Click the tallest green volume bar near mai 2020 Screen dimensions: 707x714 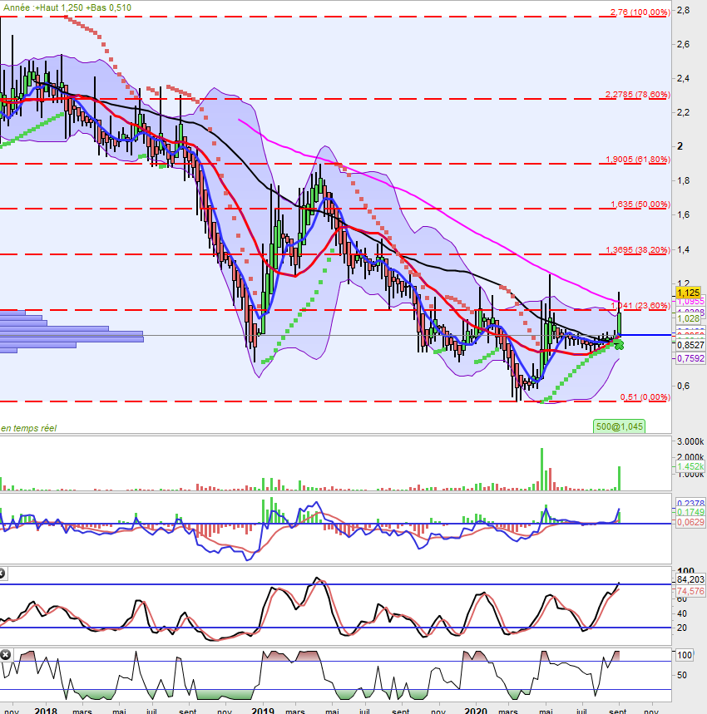pyautogui.click(x=542, y=469)
